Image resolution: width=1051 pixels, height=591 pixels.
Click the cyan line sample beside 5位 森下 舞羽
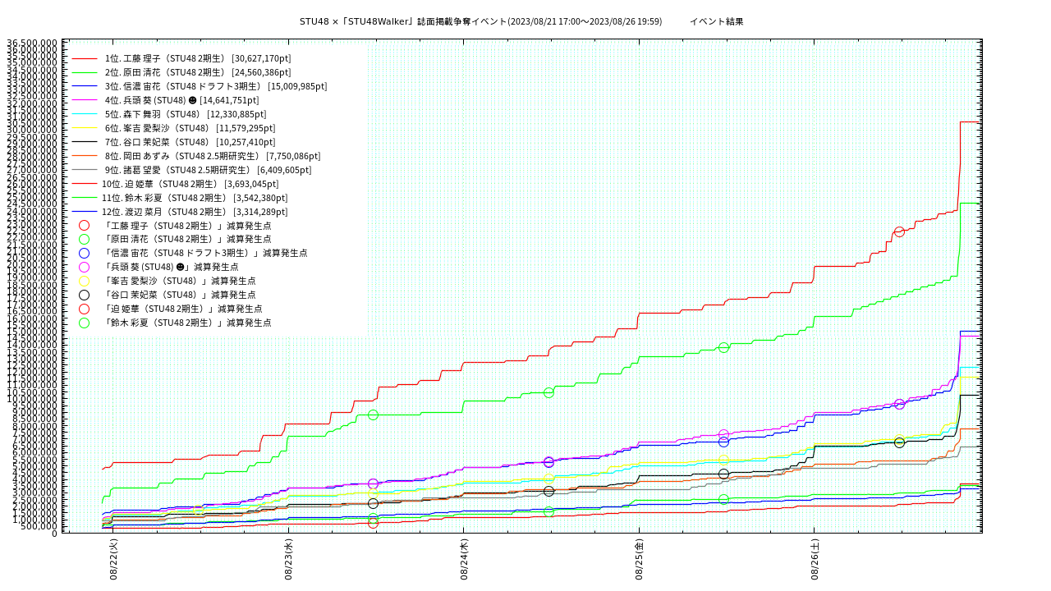coord(85,115)
